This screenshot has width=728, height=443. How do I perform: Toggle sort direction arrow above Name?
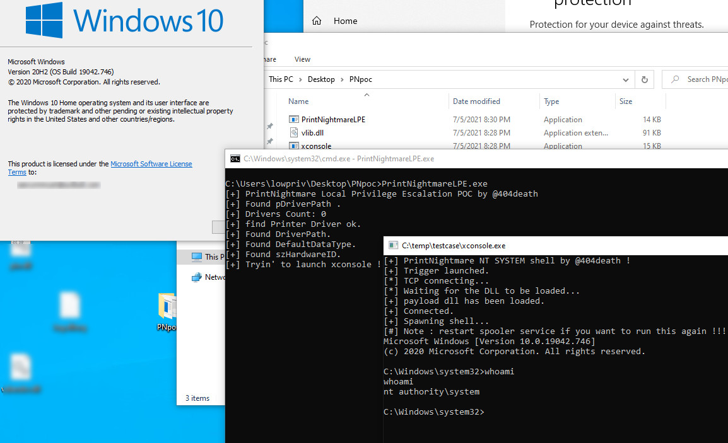[367, 95]
